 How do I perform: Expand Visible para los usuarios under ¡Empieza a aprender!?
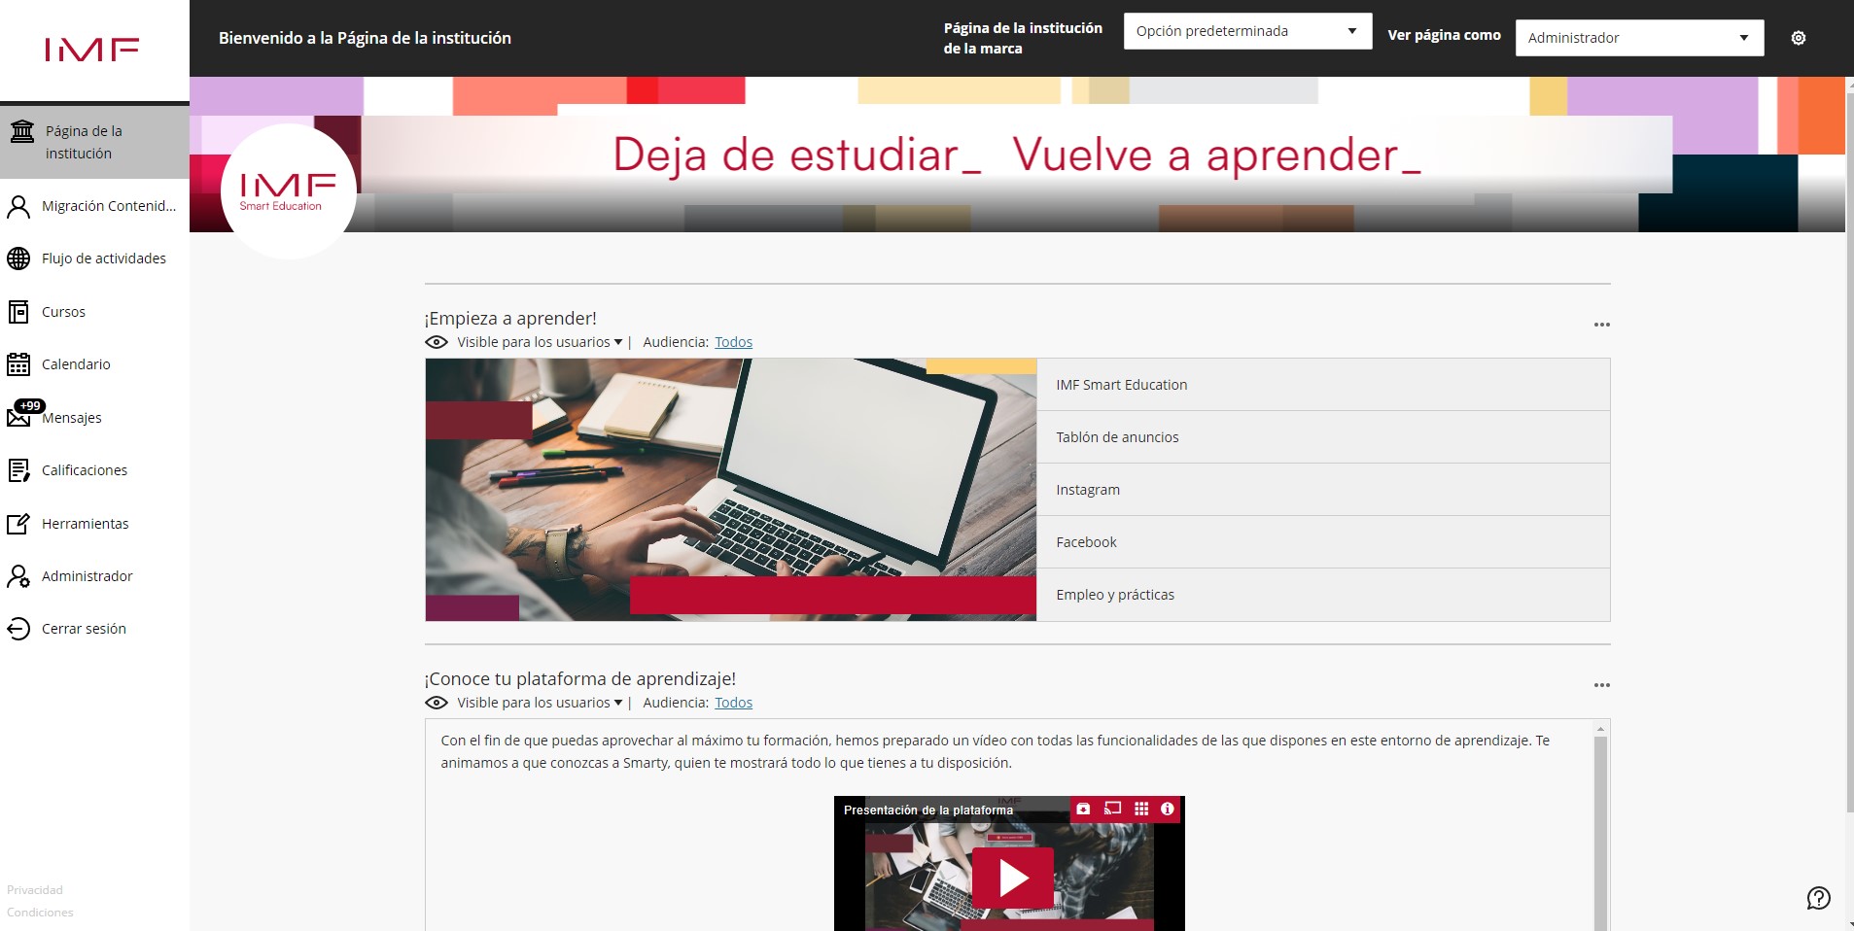point(540,342)
